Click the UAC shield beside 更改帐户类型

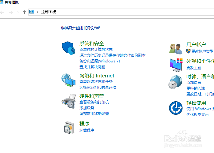coord(188,51)
